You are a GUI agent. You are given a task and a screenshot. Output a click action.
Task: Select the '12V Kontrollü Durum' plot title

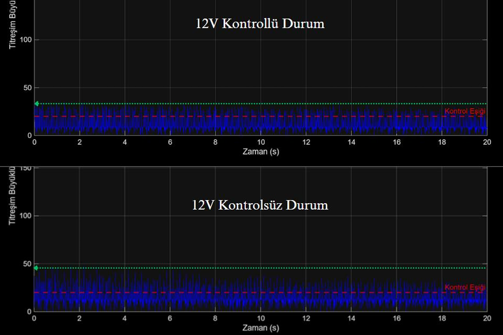pos(260,24)
